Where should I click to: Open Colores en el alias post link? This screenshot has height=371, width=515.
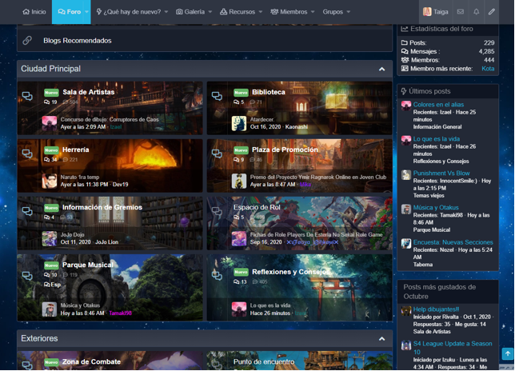tap(438, 105)
